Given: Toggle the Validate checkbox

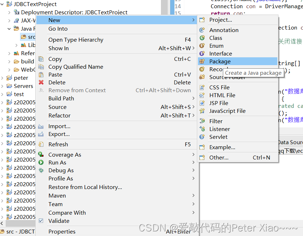Looking at the screenshot, I should pyautogui.click(x=41, y=221).
